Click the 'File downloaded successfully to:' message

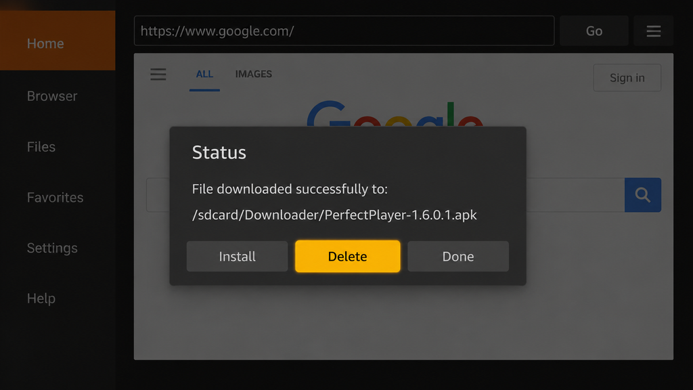290,190
